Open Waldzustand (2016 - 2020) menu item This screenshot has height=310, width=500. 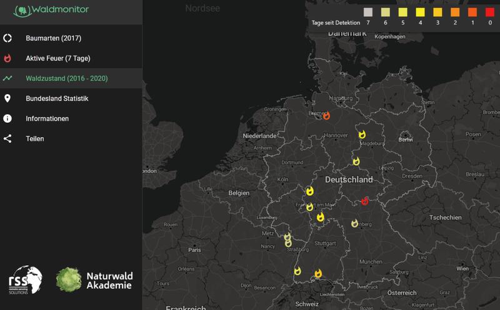pos(71,79)
